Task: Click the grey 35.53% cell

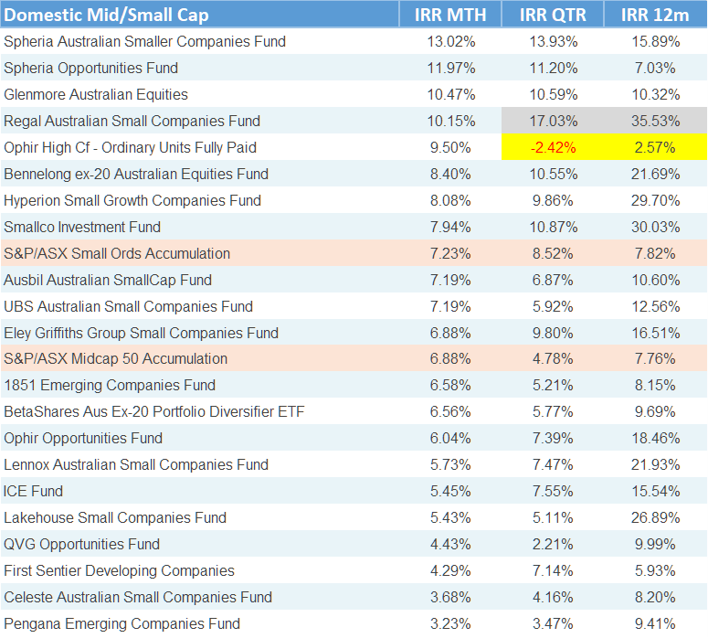Action: (x=655, y=121)
